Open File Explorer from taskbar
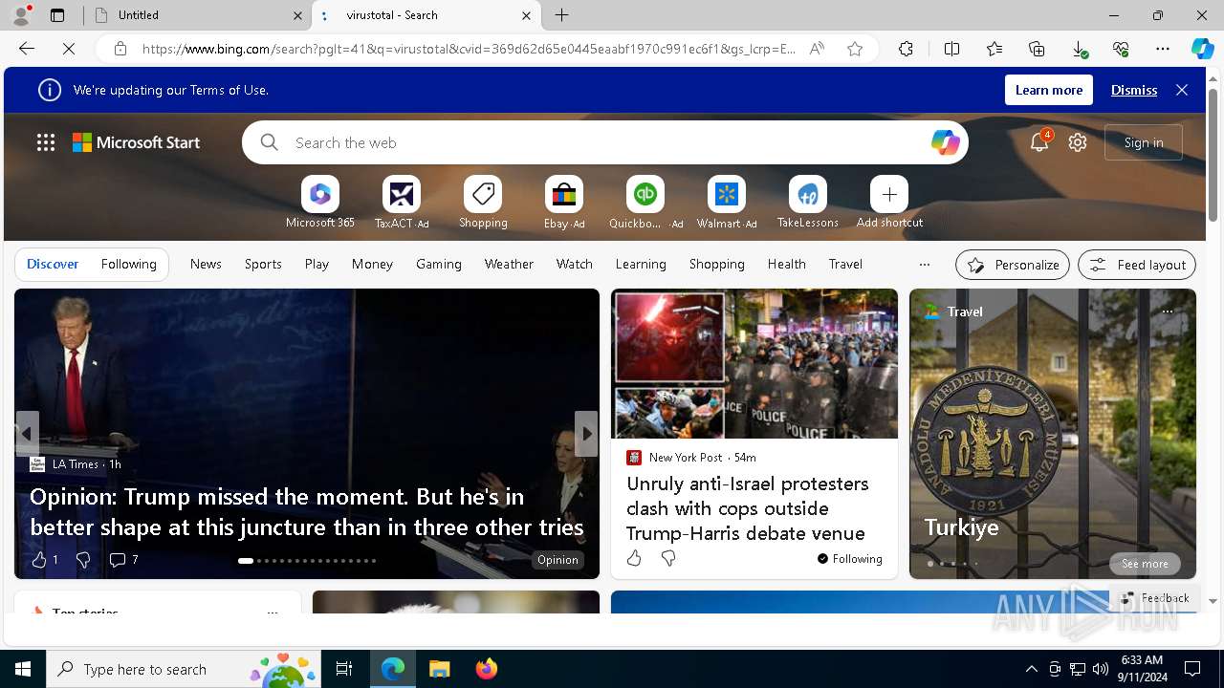Image resolution: width=1224 pixels, height=688 pixels. (x=439, y=669)
